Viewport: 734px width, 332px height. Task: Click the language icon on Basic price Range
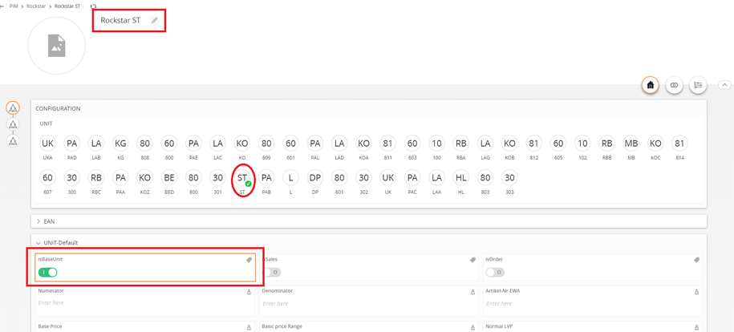pyautogui.click(x=472, y=327)
